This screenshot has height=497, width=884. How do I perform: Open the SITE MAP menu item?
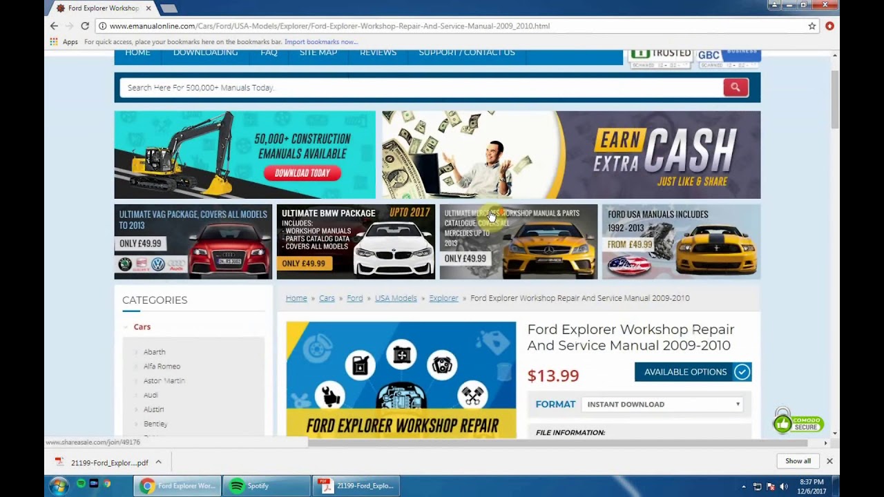(318, 53)
